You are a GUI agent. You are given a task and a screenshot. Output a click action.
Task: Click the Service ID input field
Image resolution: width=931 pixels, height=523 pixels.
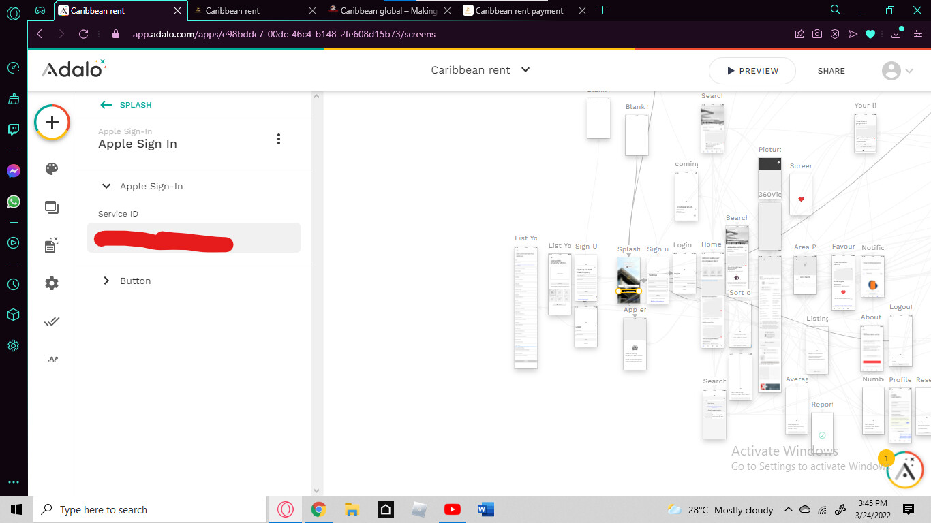pyautogui.click(x=194, y=238)
